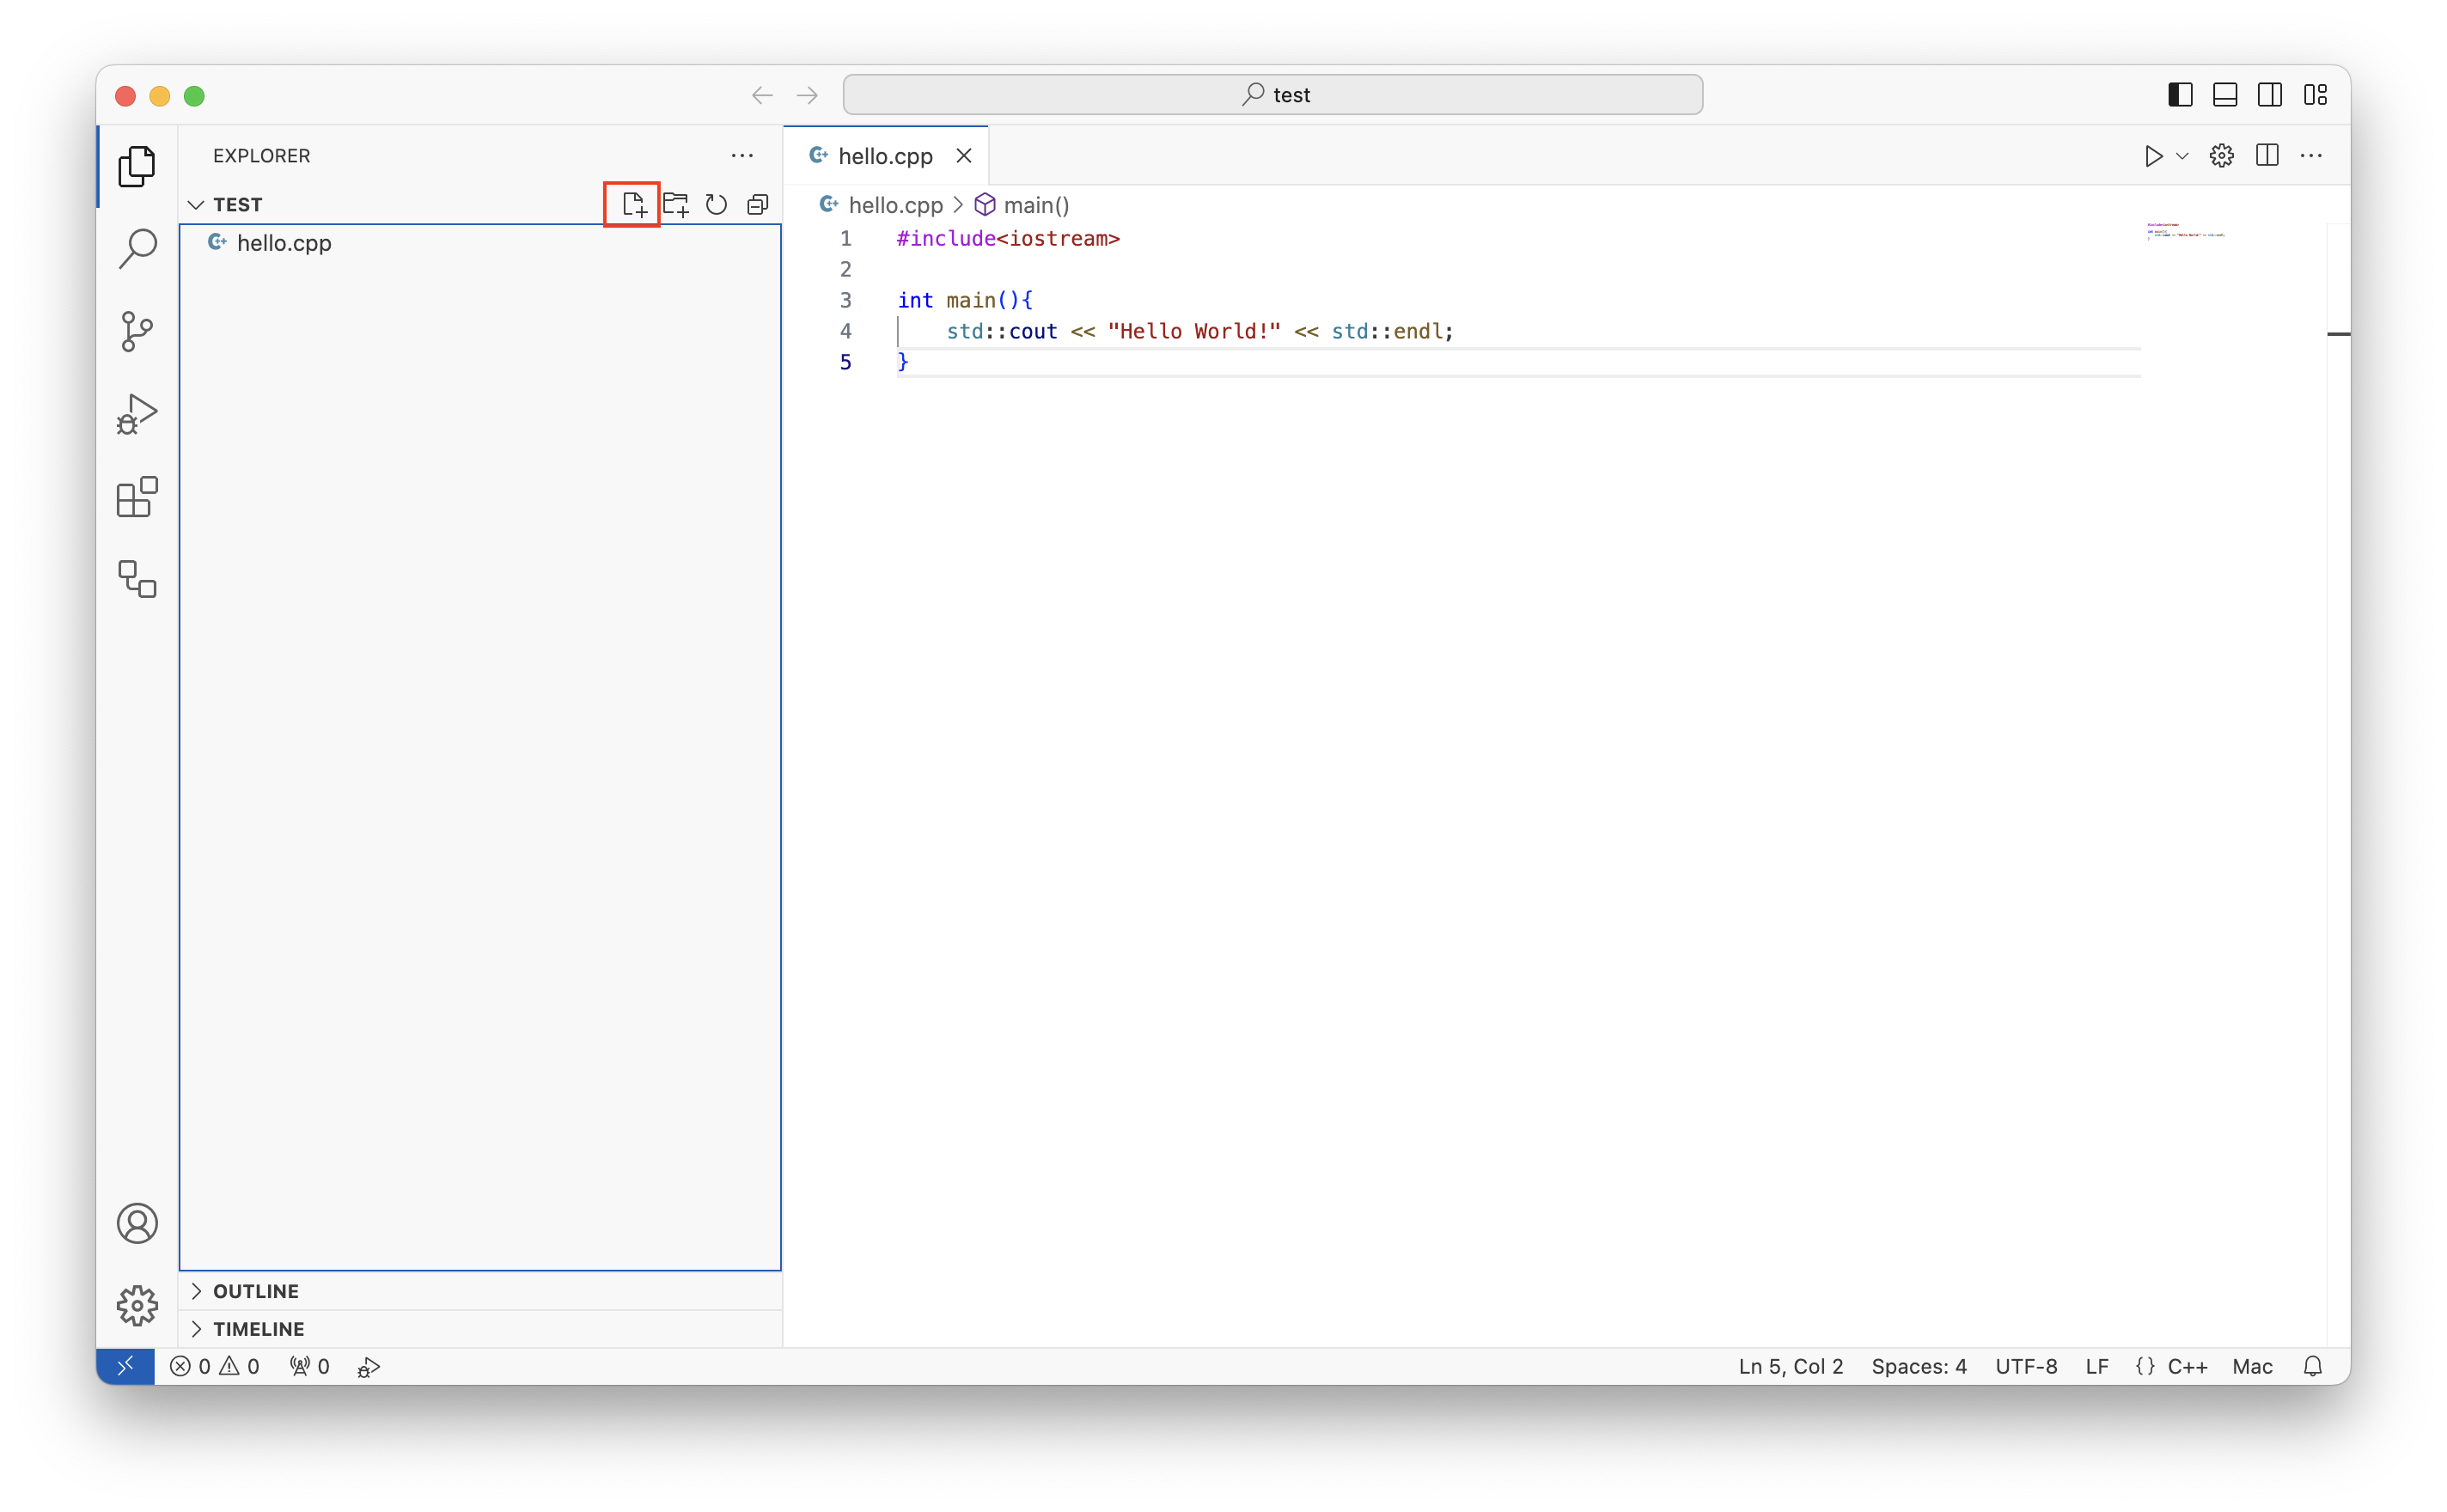
Task: Run the C/C++ file with play button
Action: coord(2152,156)
